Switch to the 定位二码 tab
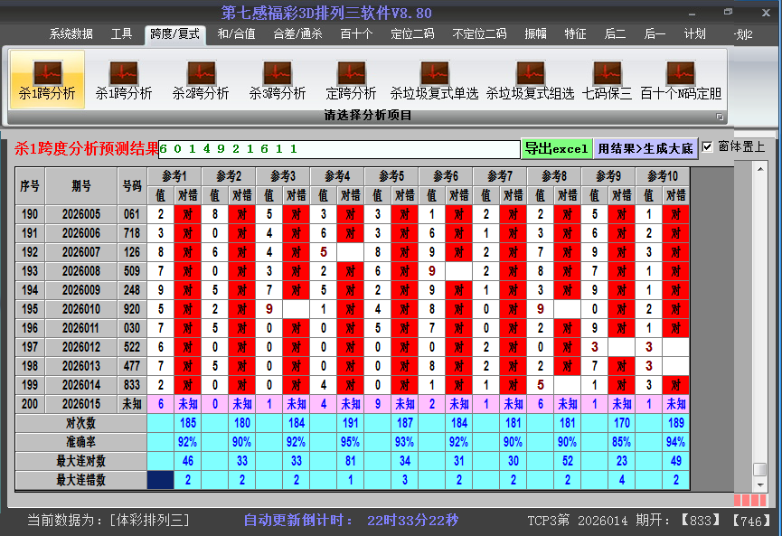Viewport: 782px width, 536px height. point(412,34)
